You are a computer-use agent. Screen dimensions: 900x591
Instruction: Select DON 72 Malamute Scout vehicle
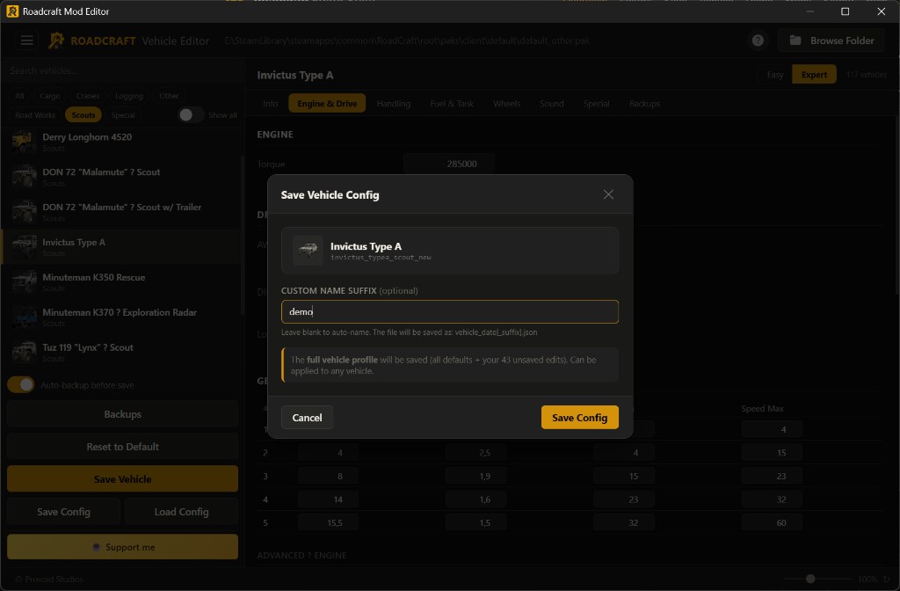coord(120,176)
